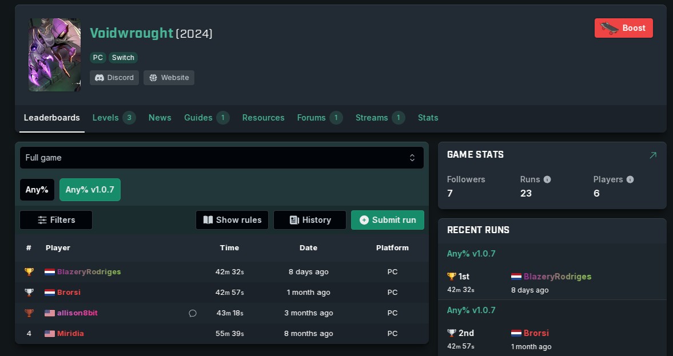Image resolution: width=673 pixels, height=356 pixels.
Task: Open the Voidwrought game cover thumbnail
Action: pyautogui.click(x=54, y=54)
